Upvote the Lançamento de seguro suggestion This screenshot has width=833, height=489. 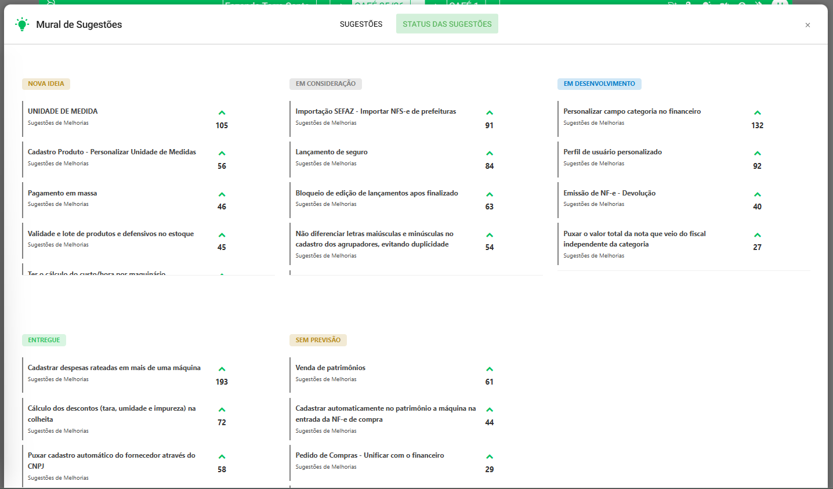[x=489, y=154]
